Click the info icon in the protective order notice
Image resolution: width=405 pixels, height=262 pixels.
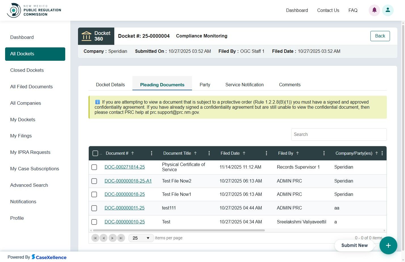pyautogui.click(x=97, y=102)
